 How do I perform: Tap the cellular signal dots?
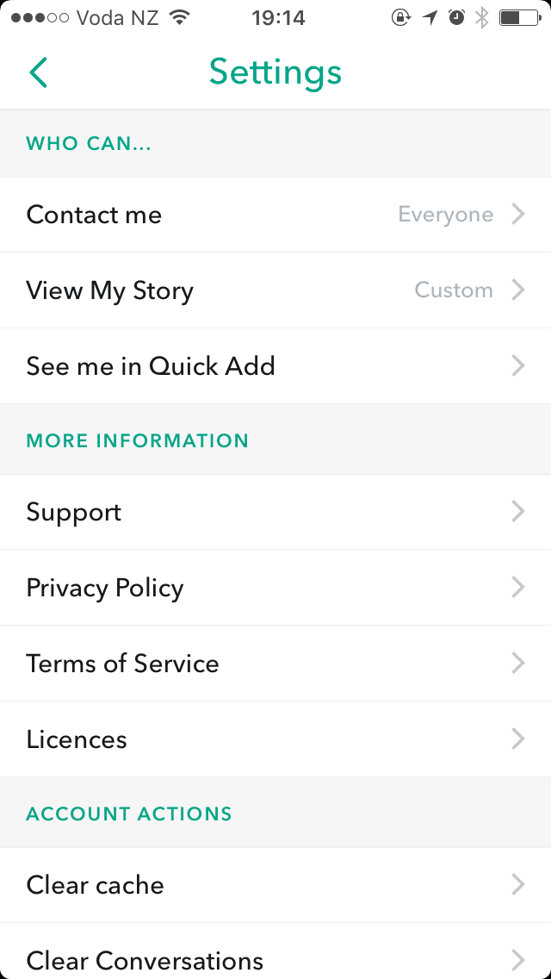coord(40,17)
